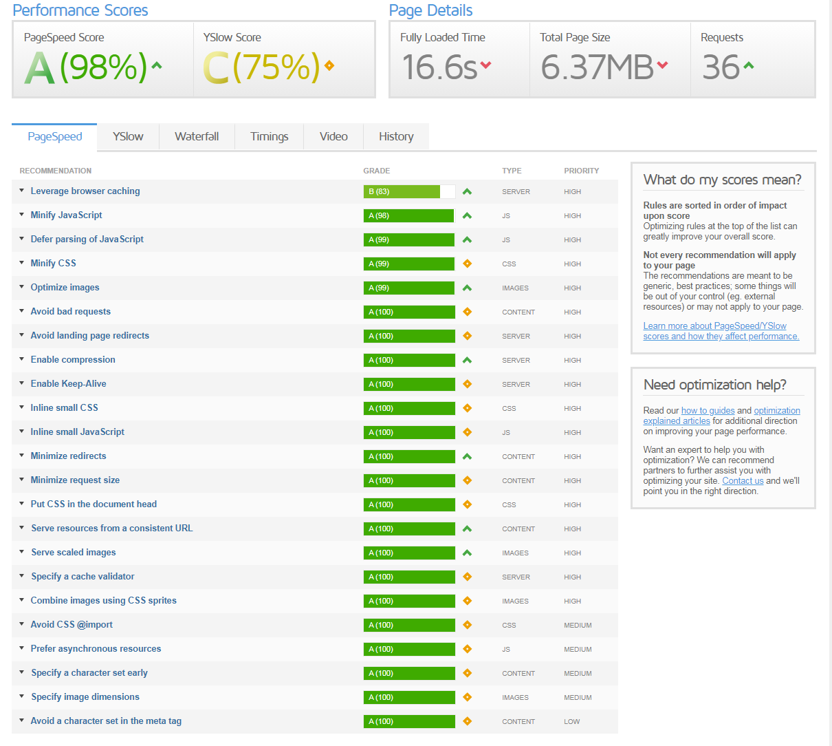Click the red down arrow beside Fully Loaded Time
This screenshot has height=746, width=832.
point(486,65)
